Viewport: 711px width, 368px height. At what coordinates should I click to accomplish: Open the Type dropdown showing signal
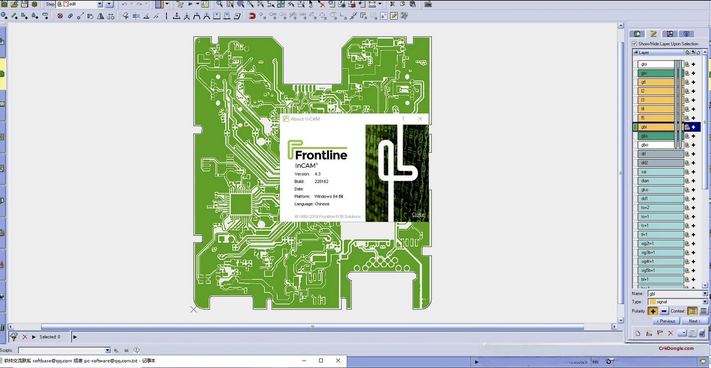click(704, 302)
